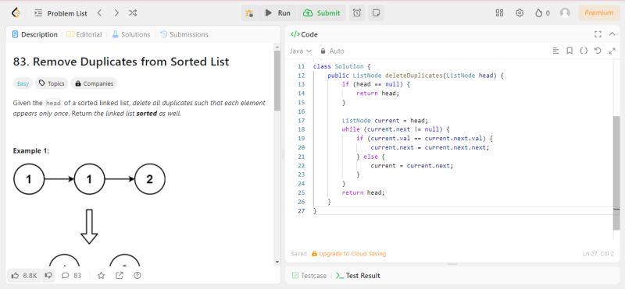Format code lines icon
Screen dimensions: 625x289
(556, 51)
